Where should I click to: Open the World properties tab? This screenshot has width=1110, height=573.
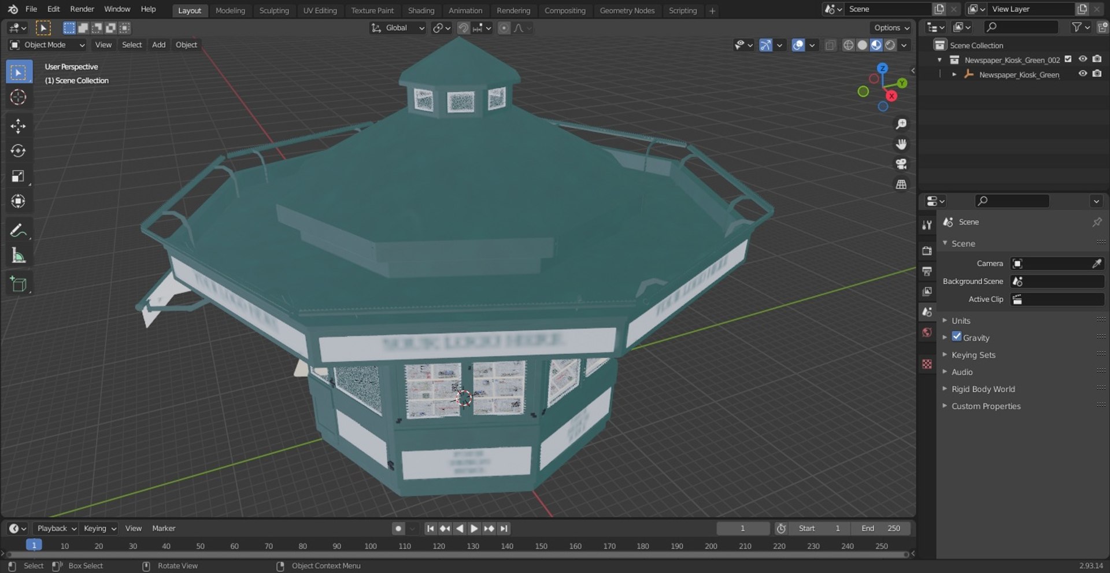pyautogui.click(x=927, y=332)
